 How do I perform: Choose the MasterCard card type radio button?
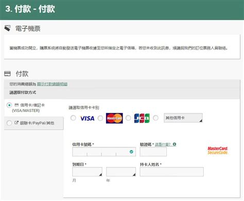(100, 118)
